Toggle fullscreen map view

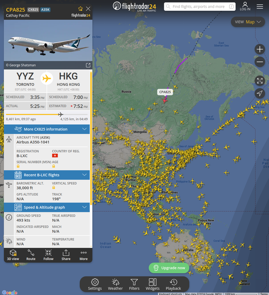click(x=260, y=81)
